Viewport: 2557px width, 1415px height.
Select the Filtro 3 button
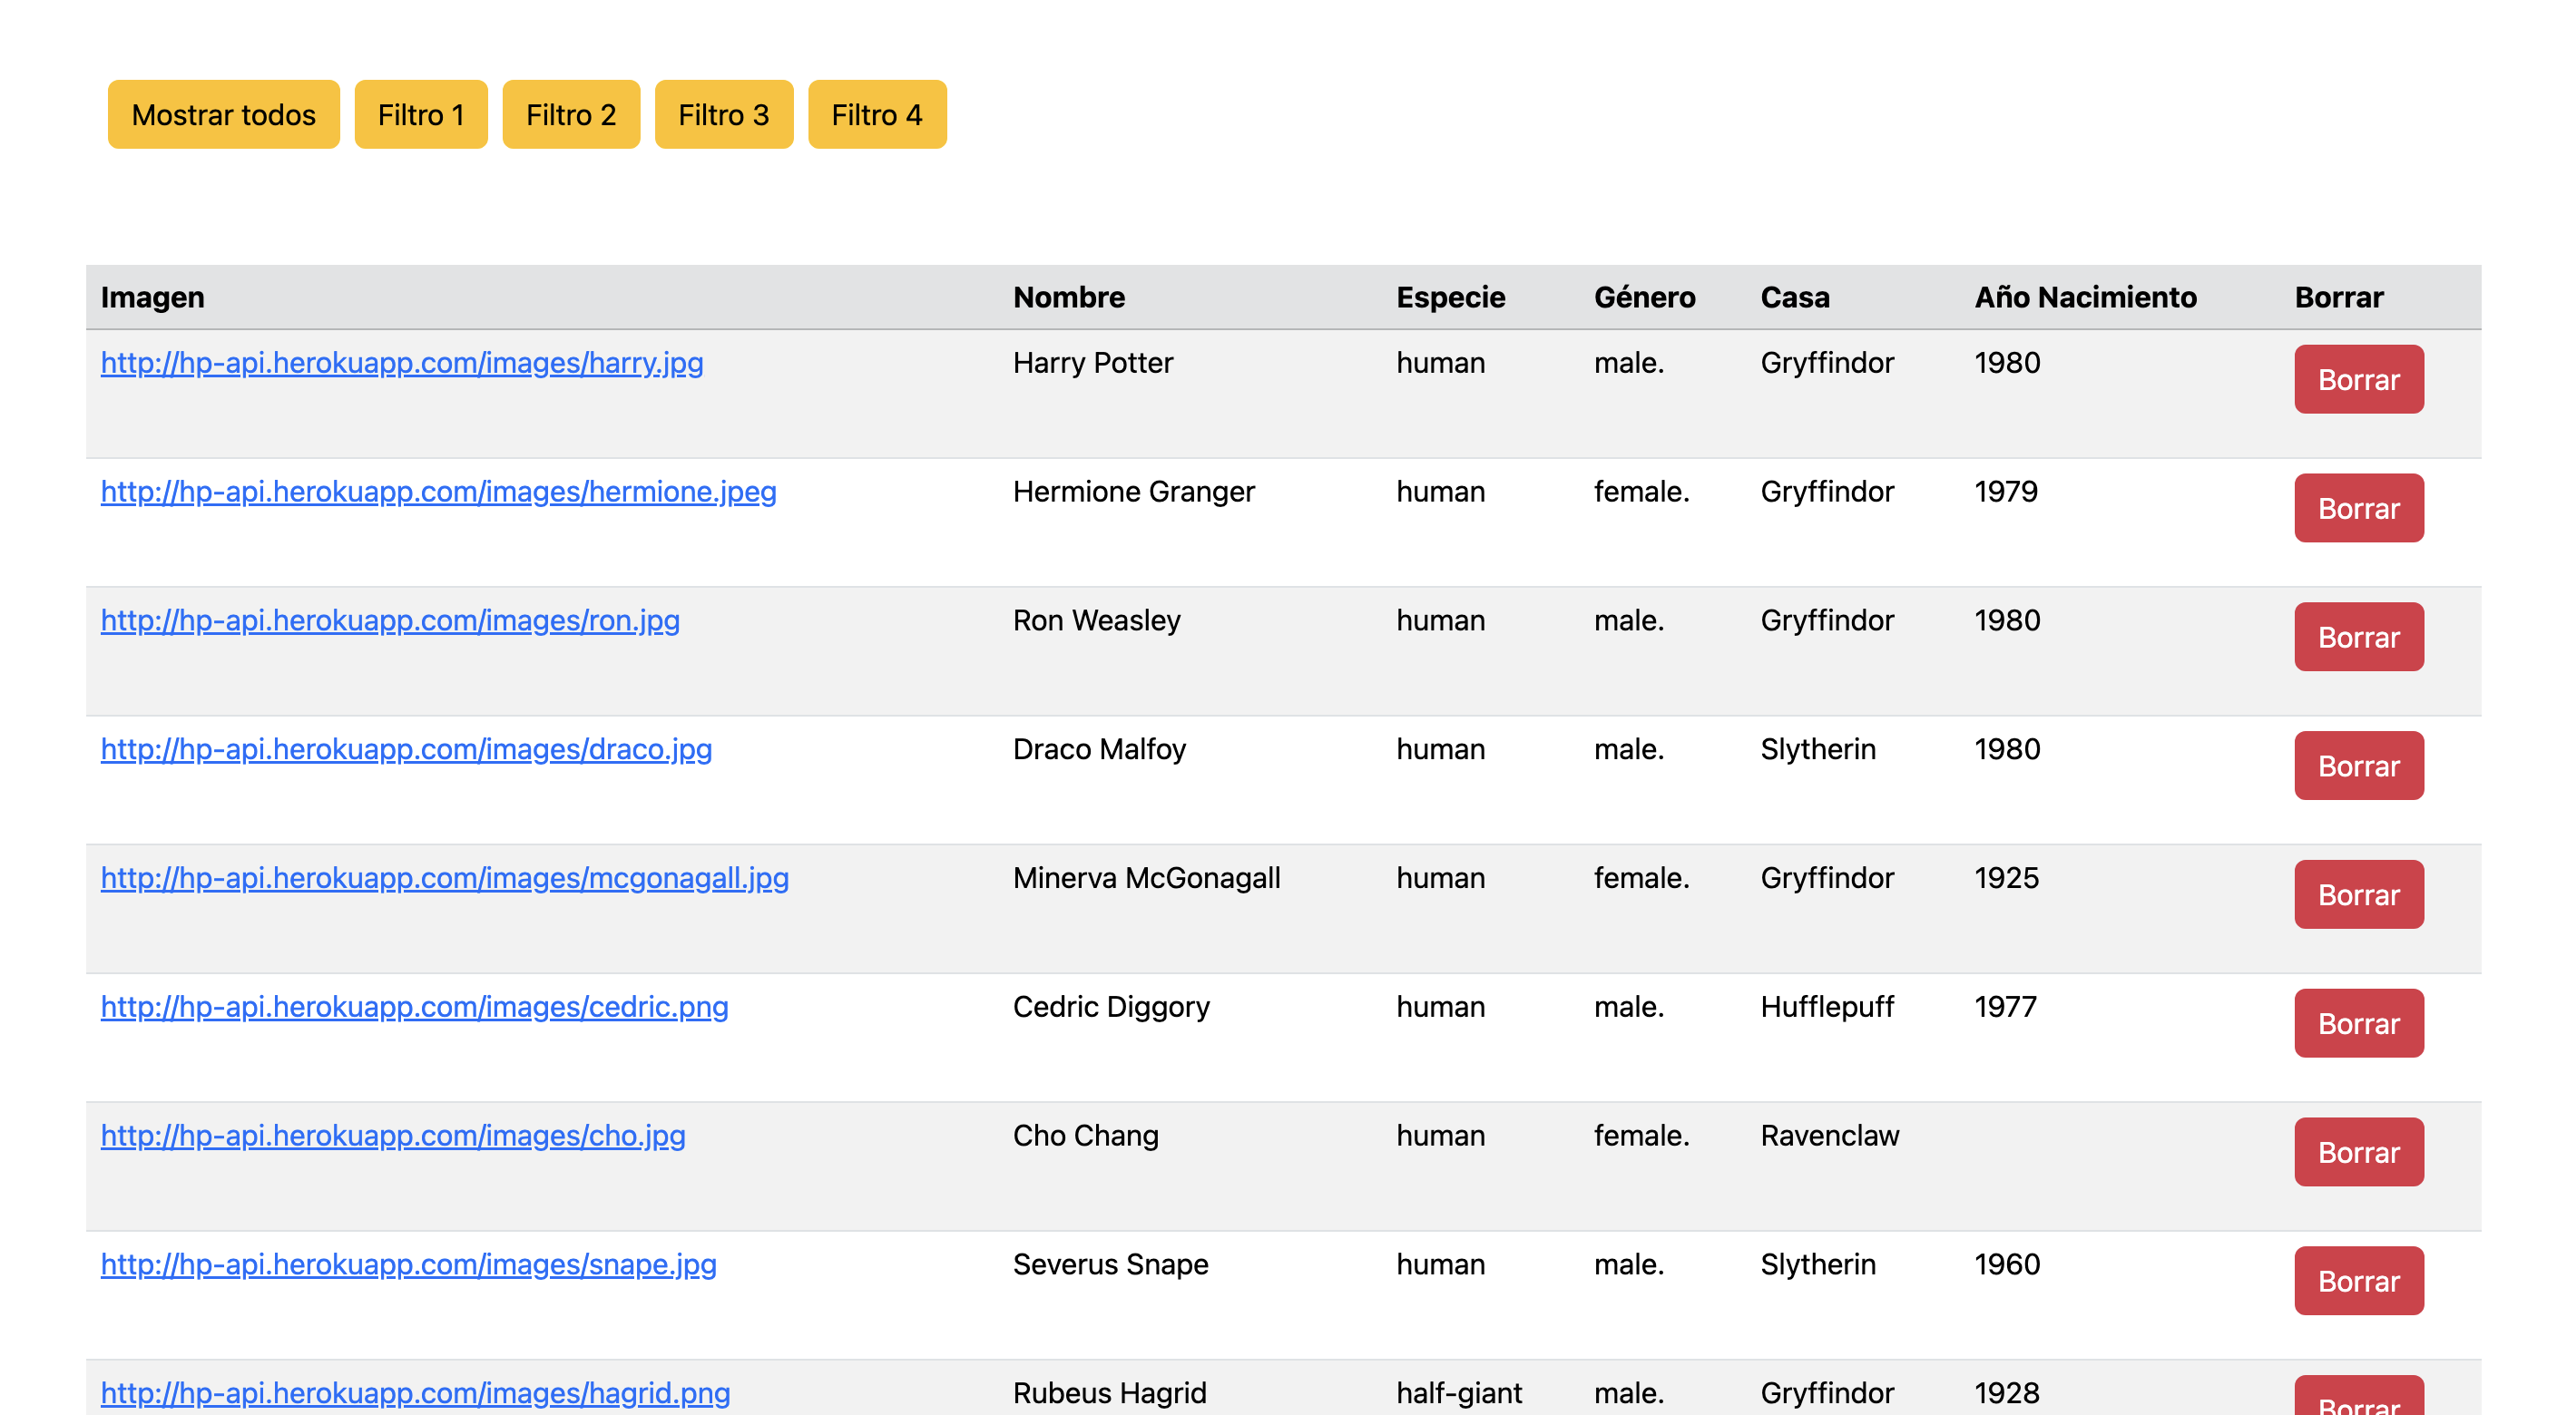723,115
